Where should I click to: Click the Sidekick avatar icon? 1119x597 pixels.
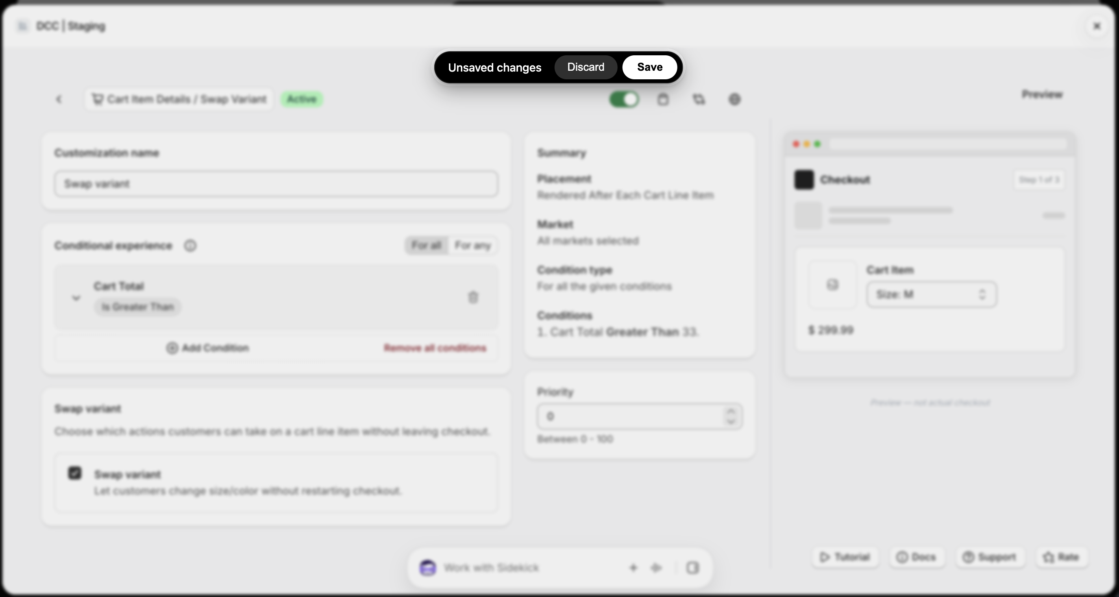tap(428, 568)
